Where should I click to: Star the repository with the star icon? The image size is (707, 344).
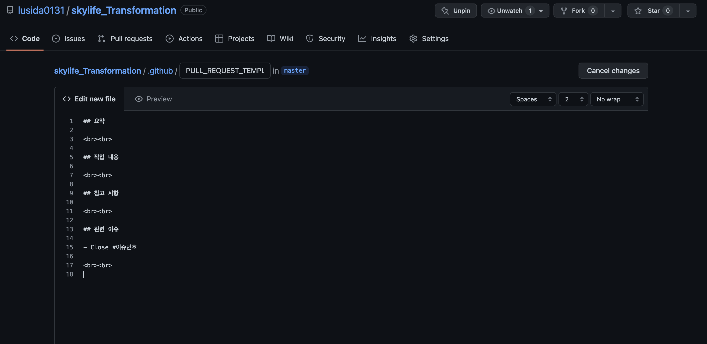(638, 11)
